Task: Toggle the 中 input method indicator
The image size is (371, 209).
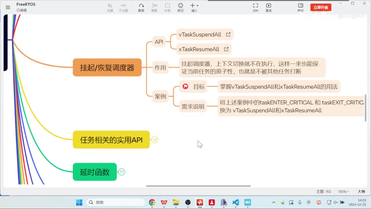Action: tap(309, 202)
